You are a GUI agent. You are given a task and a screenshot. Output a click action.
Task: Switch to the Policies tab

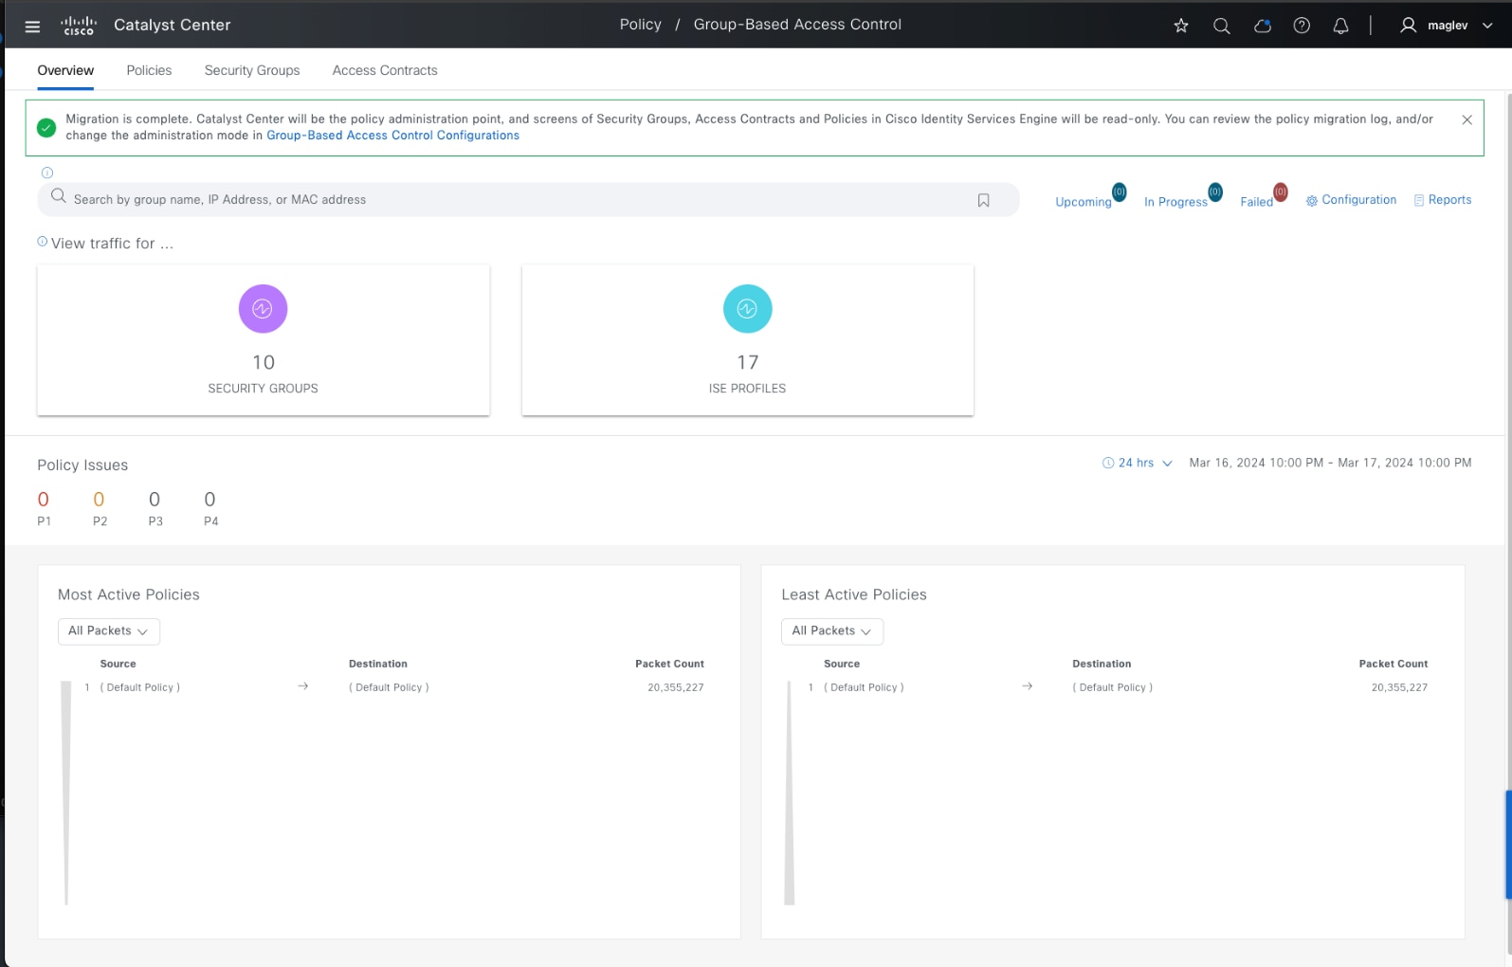(x=149, y=70)
